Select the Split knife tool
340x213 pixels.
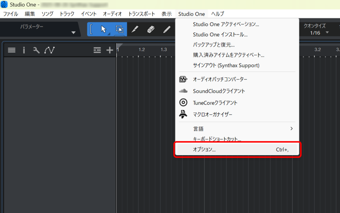(x=134, y=29)
